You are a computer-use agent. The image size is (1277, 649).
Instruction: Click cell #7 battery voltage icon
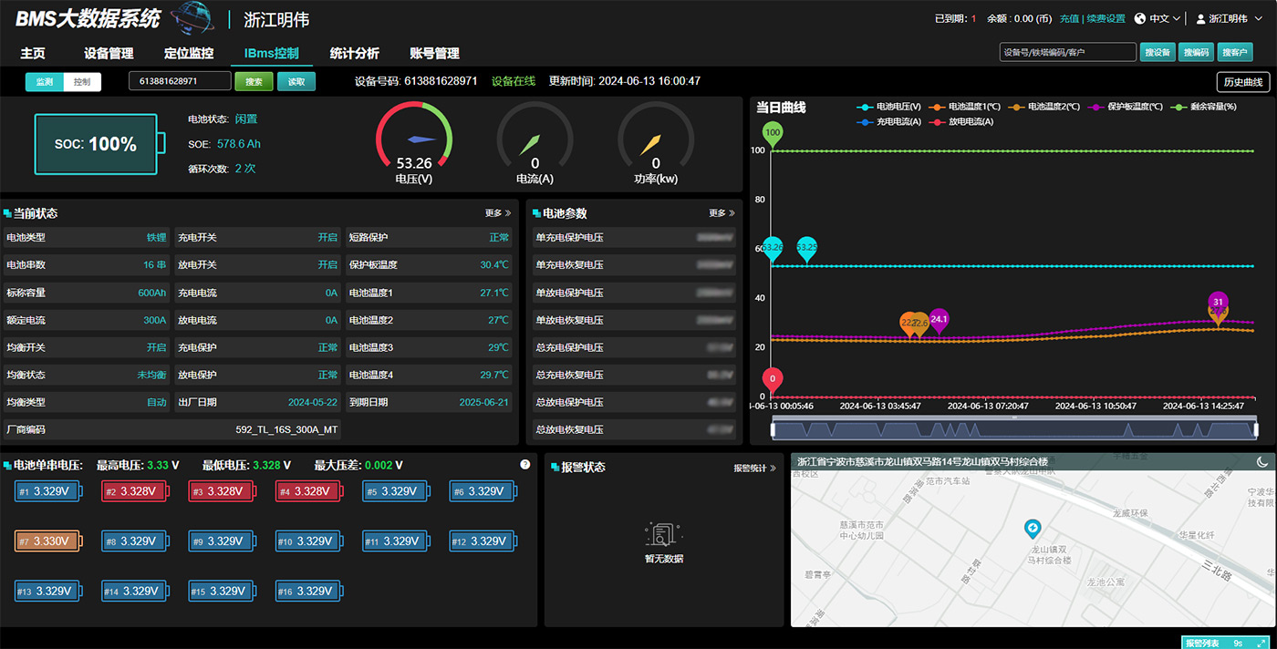click(48, 541)
